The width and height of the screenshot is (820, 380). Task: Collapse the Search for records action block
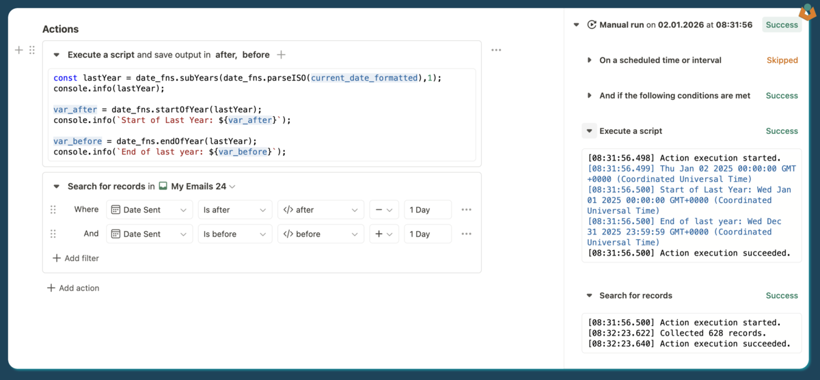click(57, 187)
